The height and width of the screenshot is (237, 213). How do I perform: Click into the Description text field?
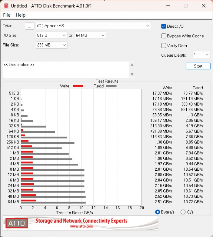[x=66, y=69]
